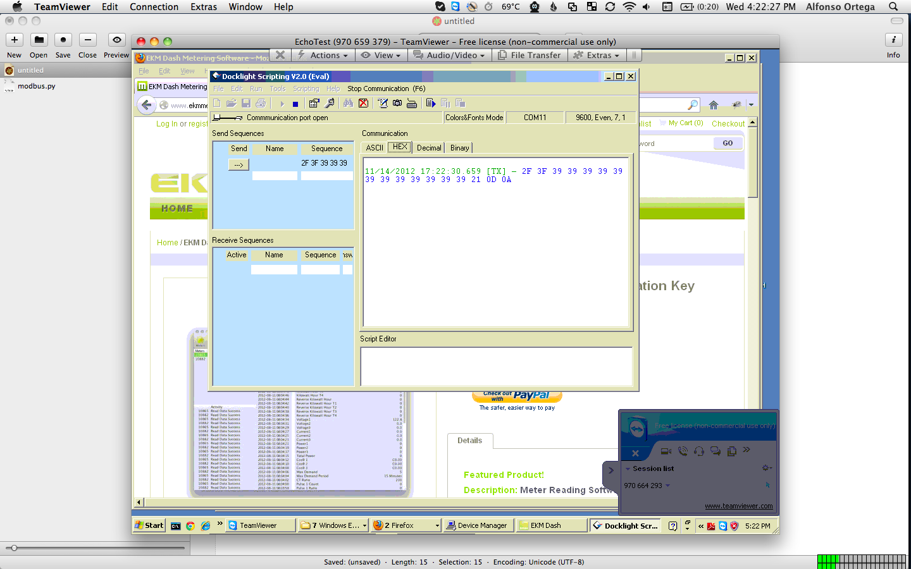Click the Preview eye icon in the untitled editor window
Viewport: 911px width, 569px height.
pos(116,40)
